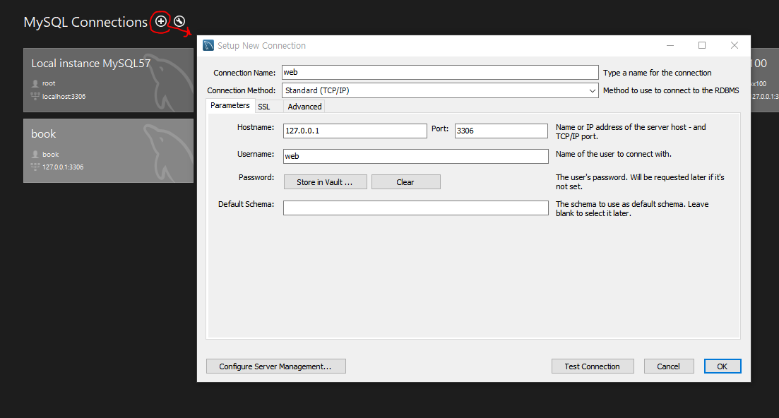Click 127.0.0.1:3306 text in book tile
779x418 pixels.
63,167
